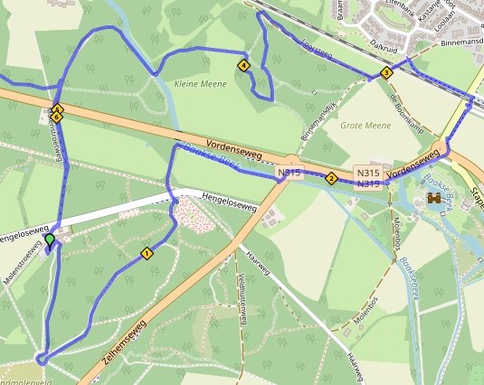
Task: Select waypoint marker 2 on Vordenseweg
Action: click(331, 178)
